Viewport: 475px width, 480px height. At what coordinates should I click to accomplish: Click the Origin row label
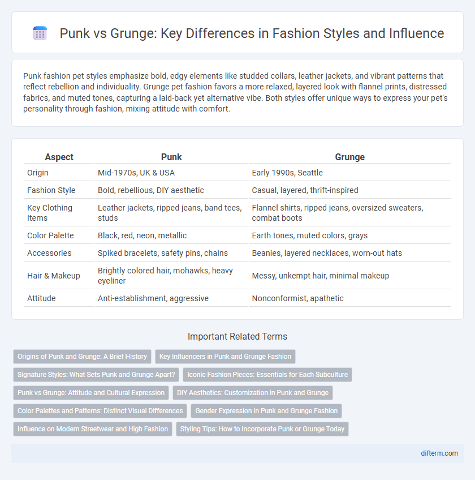tap(59, 173)
